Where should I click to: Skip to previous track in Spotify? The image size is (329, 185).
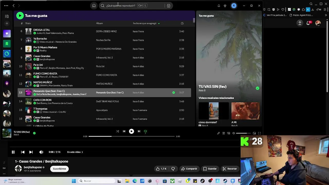pos(124,131)
